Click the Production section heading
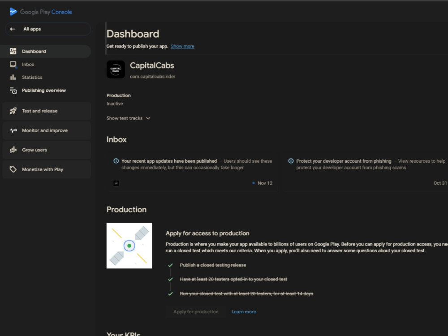Screen dimensions: 448x336 pyautogui.click(x=127, y=209)
